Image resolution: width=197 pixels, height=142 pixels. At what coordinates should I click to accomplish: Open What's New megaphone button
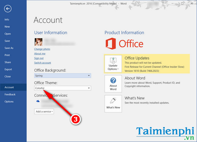(113, 104)
